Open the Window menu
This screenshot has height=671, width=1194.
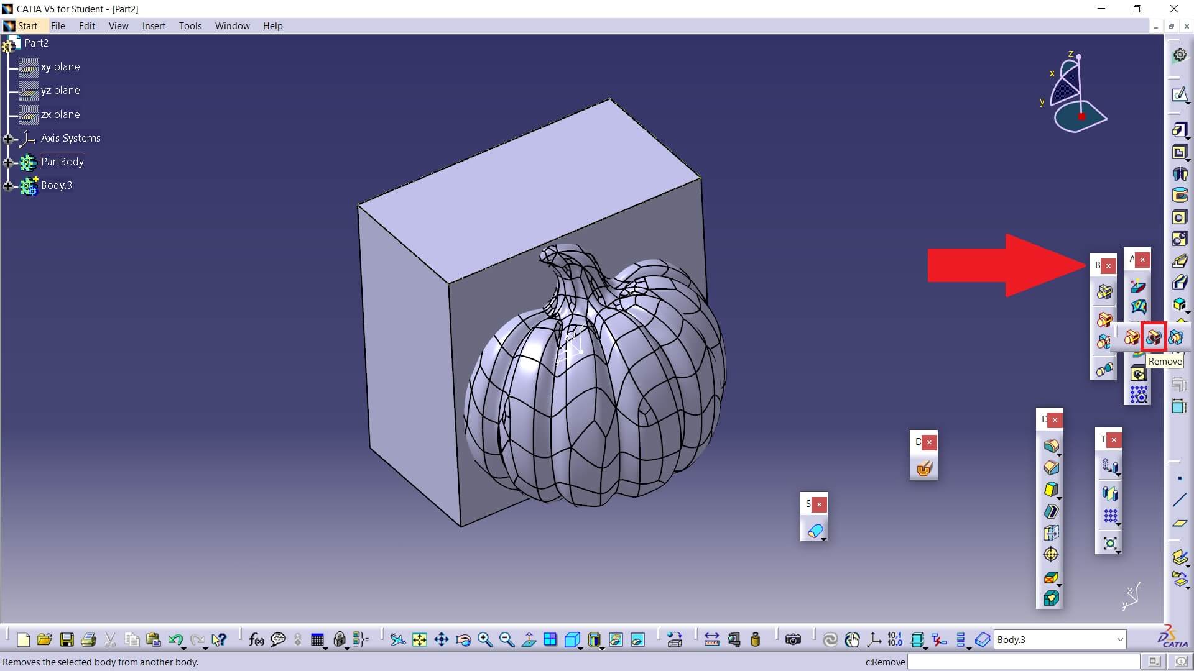point(232,25)
